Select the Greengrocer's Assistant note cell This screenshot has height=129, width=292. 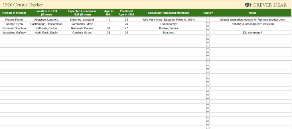252,24
